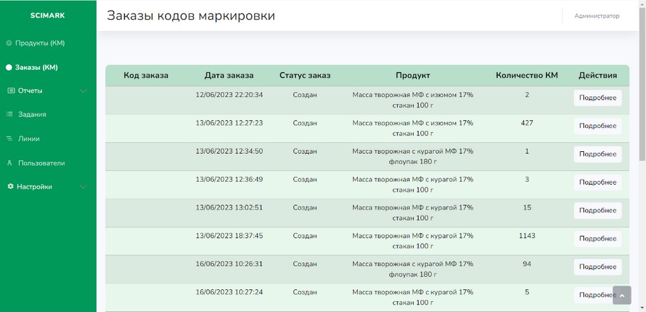The height and width of the screenshot is (312, 646).
Task: Select date cell 13/06/2023 12:34:50
Action: click(229, 151)
